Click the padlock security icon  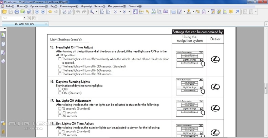point(204,12)
